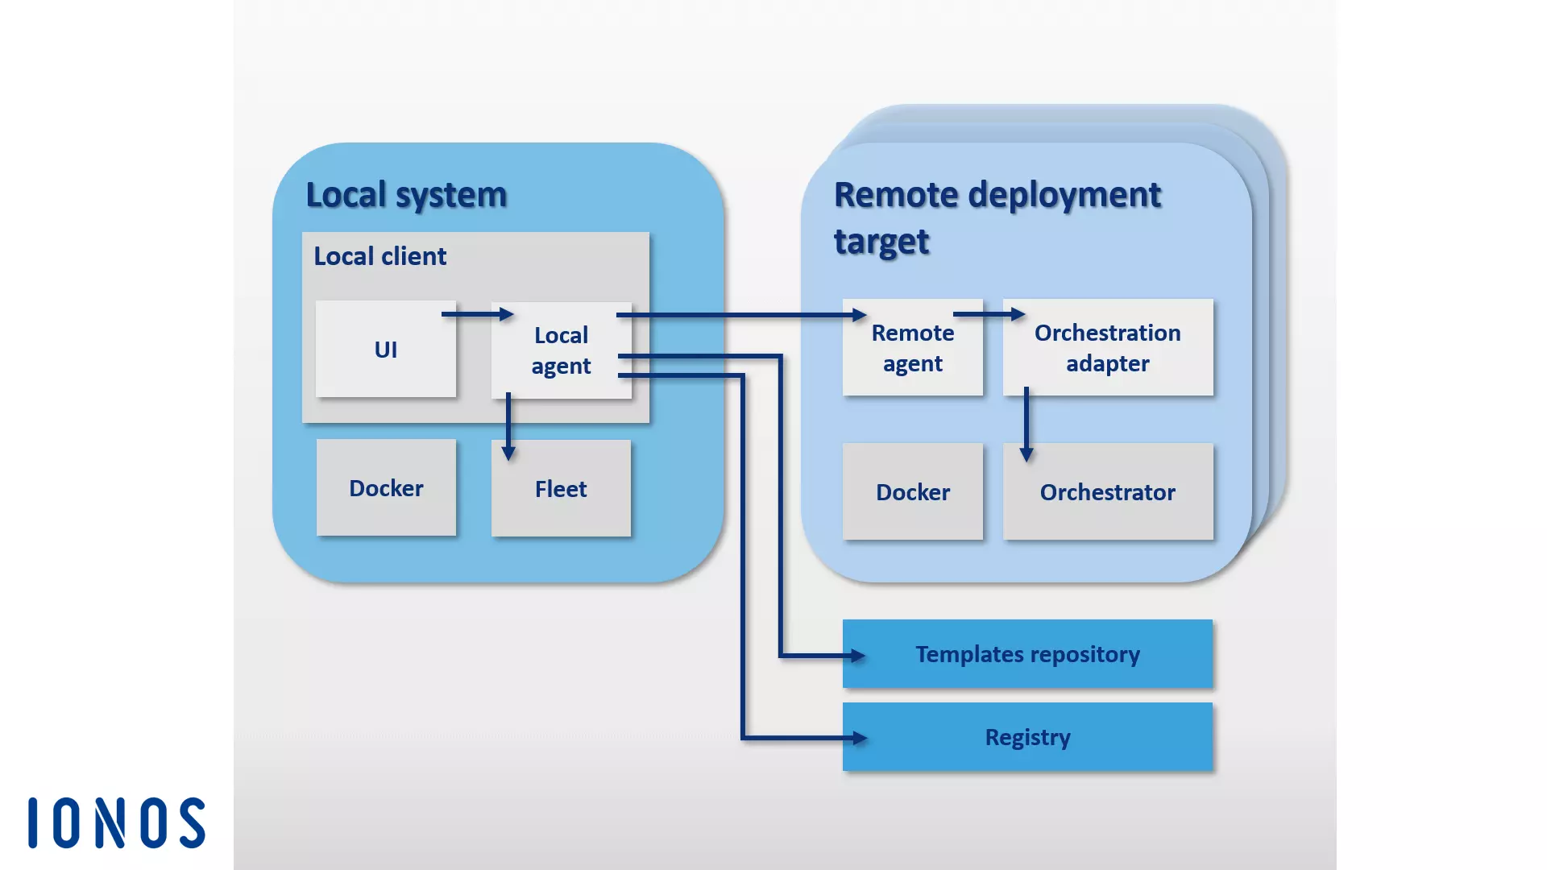
Task: Select the Docker block in Remote target
Action: click(x=913, y=491)
